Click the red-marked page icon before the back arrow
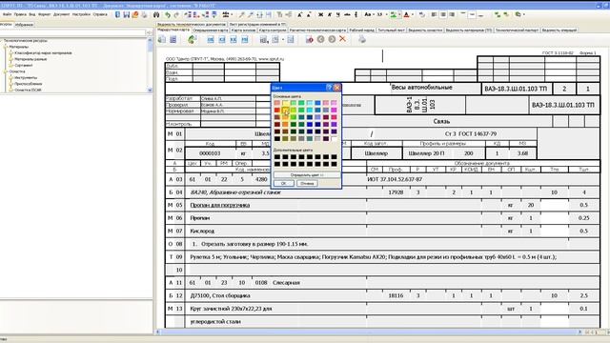 click(x=309, y=39)
